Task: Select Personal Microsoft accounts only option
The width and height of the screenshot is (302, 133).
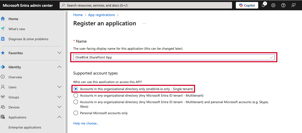Action: (x=76, y=113)
